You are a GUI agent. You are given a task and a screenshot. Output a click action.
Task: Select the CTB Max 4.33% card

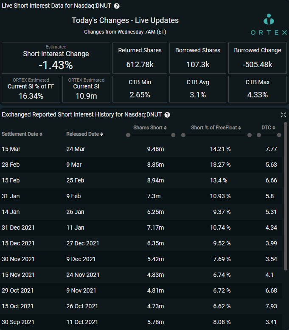click(x=258, y=89)
